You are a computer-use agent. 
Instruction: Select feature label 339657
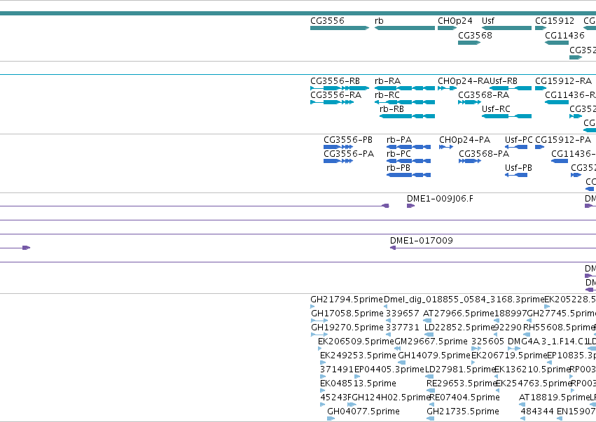coord(403,314)
